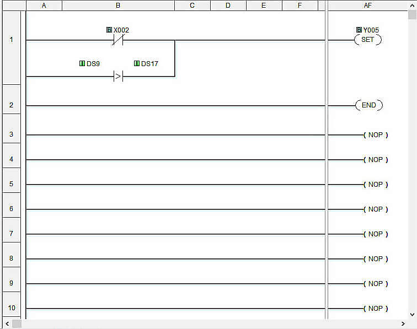Click the horizontal scrollbar thumb

(x=17, y=324)
